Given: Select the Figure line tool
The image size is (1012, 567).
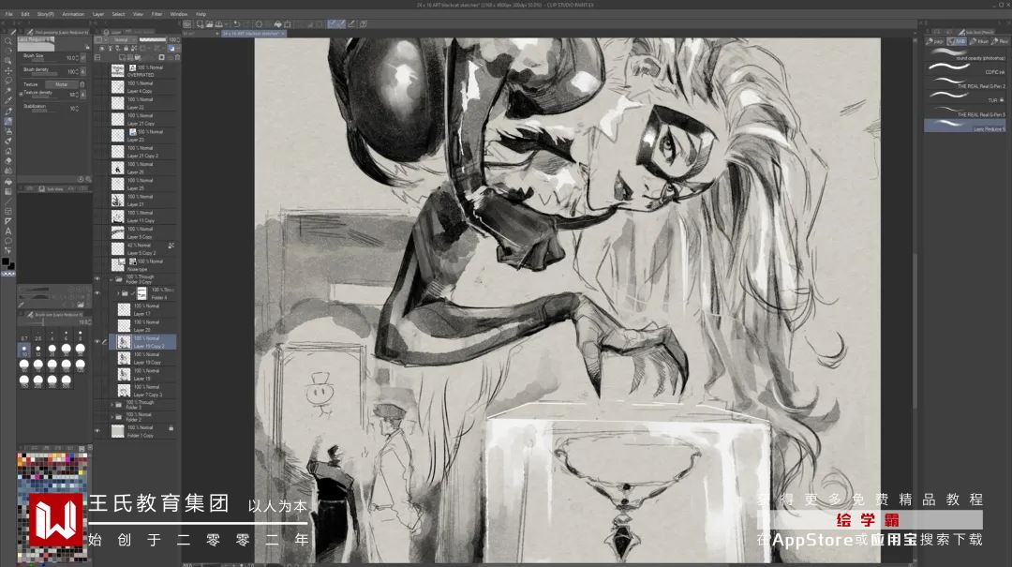Looking at the screenshot, I should click(8, 201).
